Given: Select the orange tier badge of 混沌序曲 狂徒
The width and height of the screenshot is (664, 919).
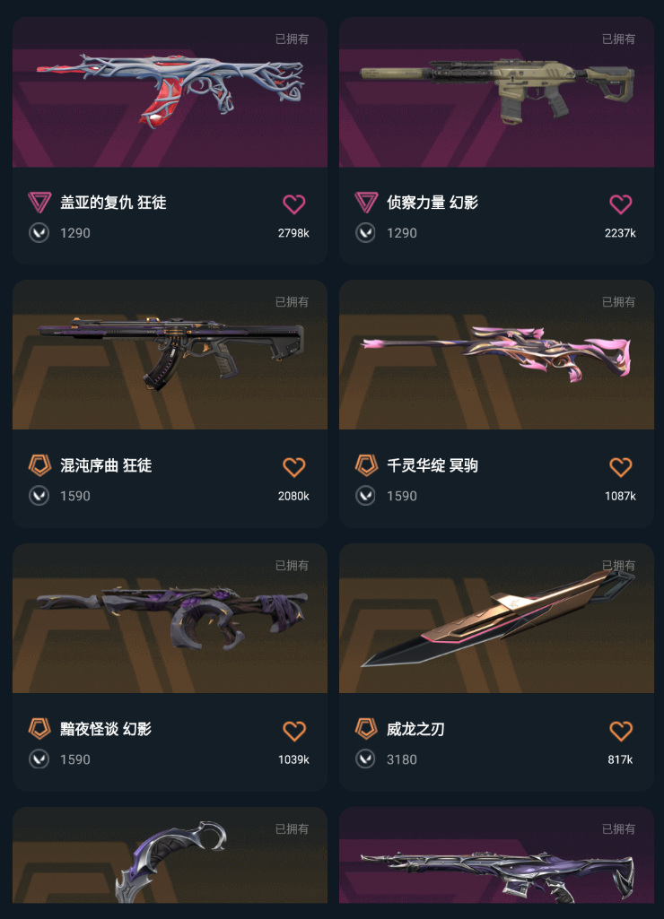Looking at the screenshot, I should (x=39, y=465).
